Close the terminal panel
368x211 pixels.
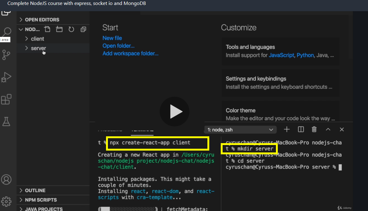tap(342, 130)
